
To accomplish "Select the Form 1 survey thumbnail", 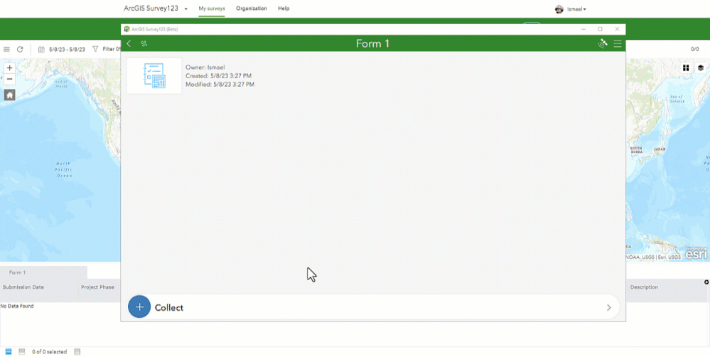I will [154, 75].
